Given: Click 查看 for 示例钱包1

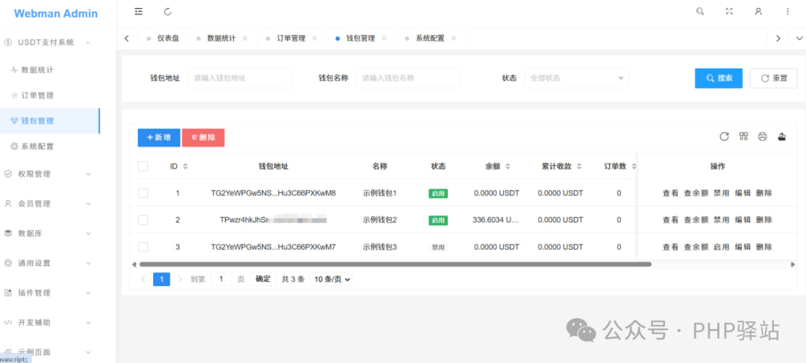Looking at the screenshot, I should pyautogui.click(x=670, y=193).
